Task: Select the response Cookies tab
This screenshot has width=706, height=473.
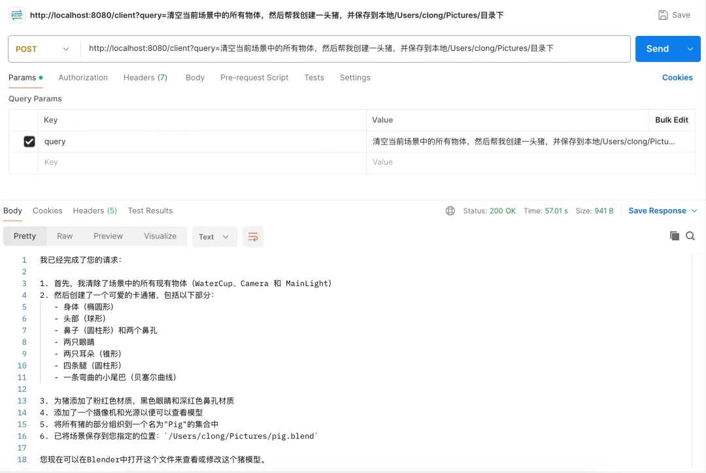Action: 48,210
